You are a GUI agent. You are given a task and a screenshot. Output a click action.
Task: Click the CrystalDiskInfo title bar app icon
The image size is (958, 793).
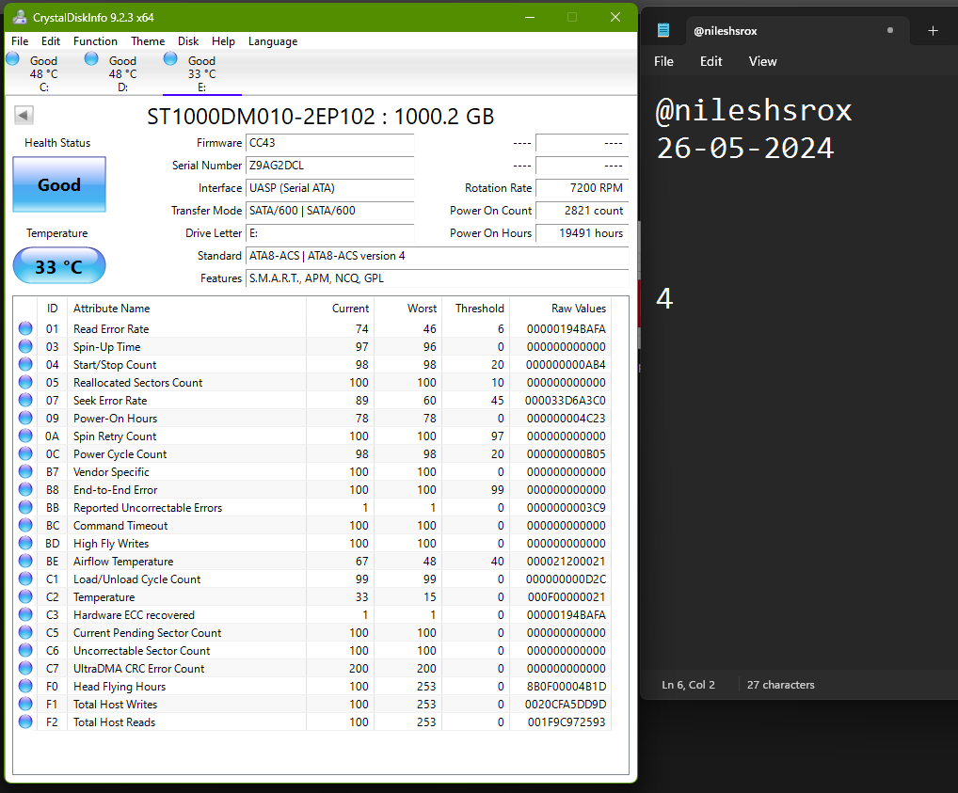pyautogui.click(x=20, y=17)
